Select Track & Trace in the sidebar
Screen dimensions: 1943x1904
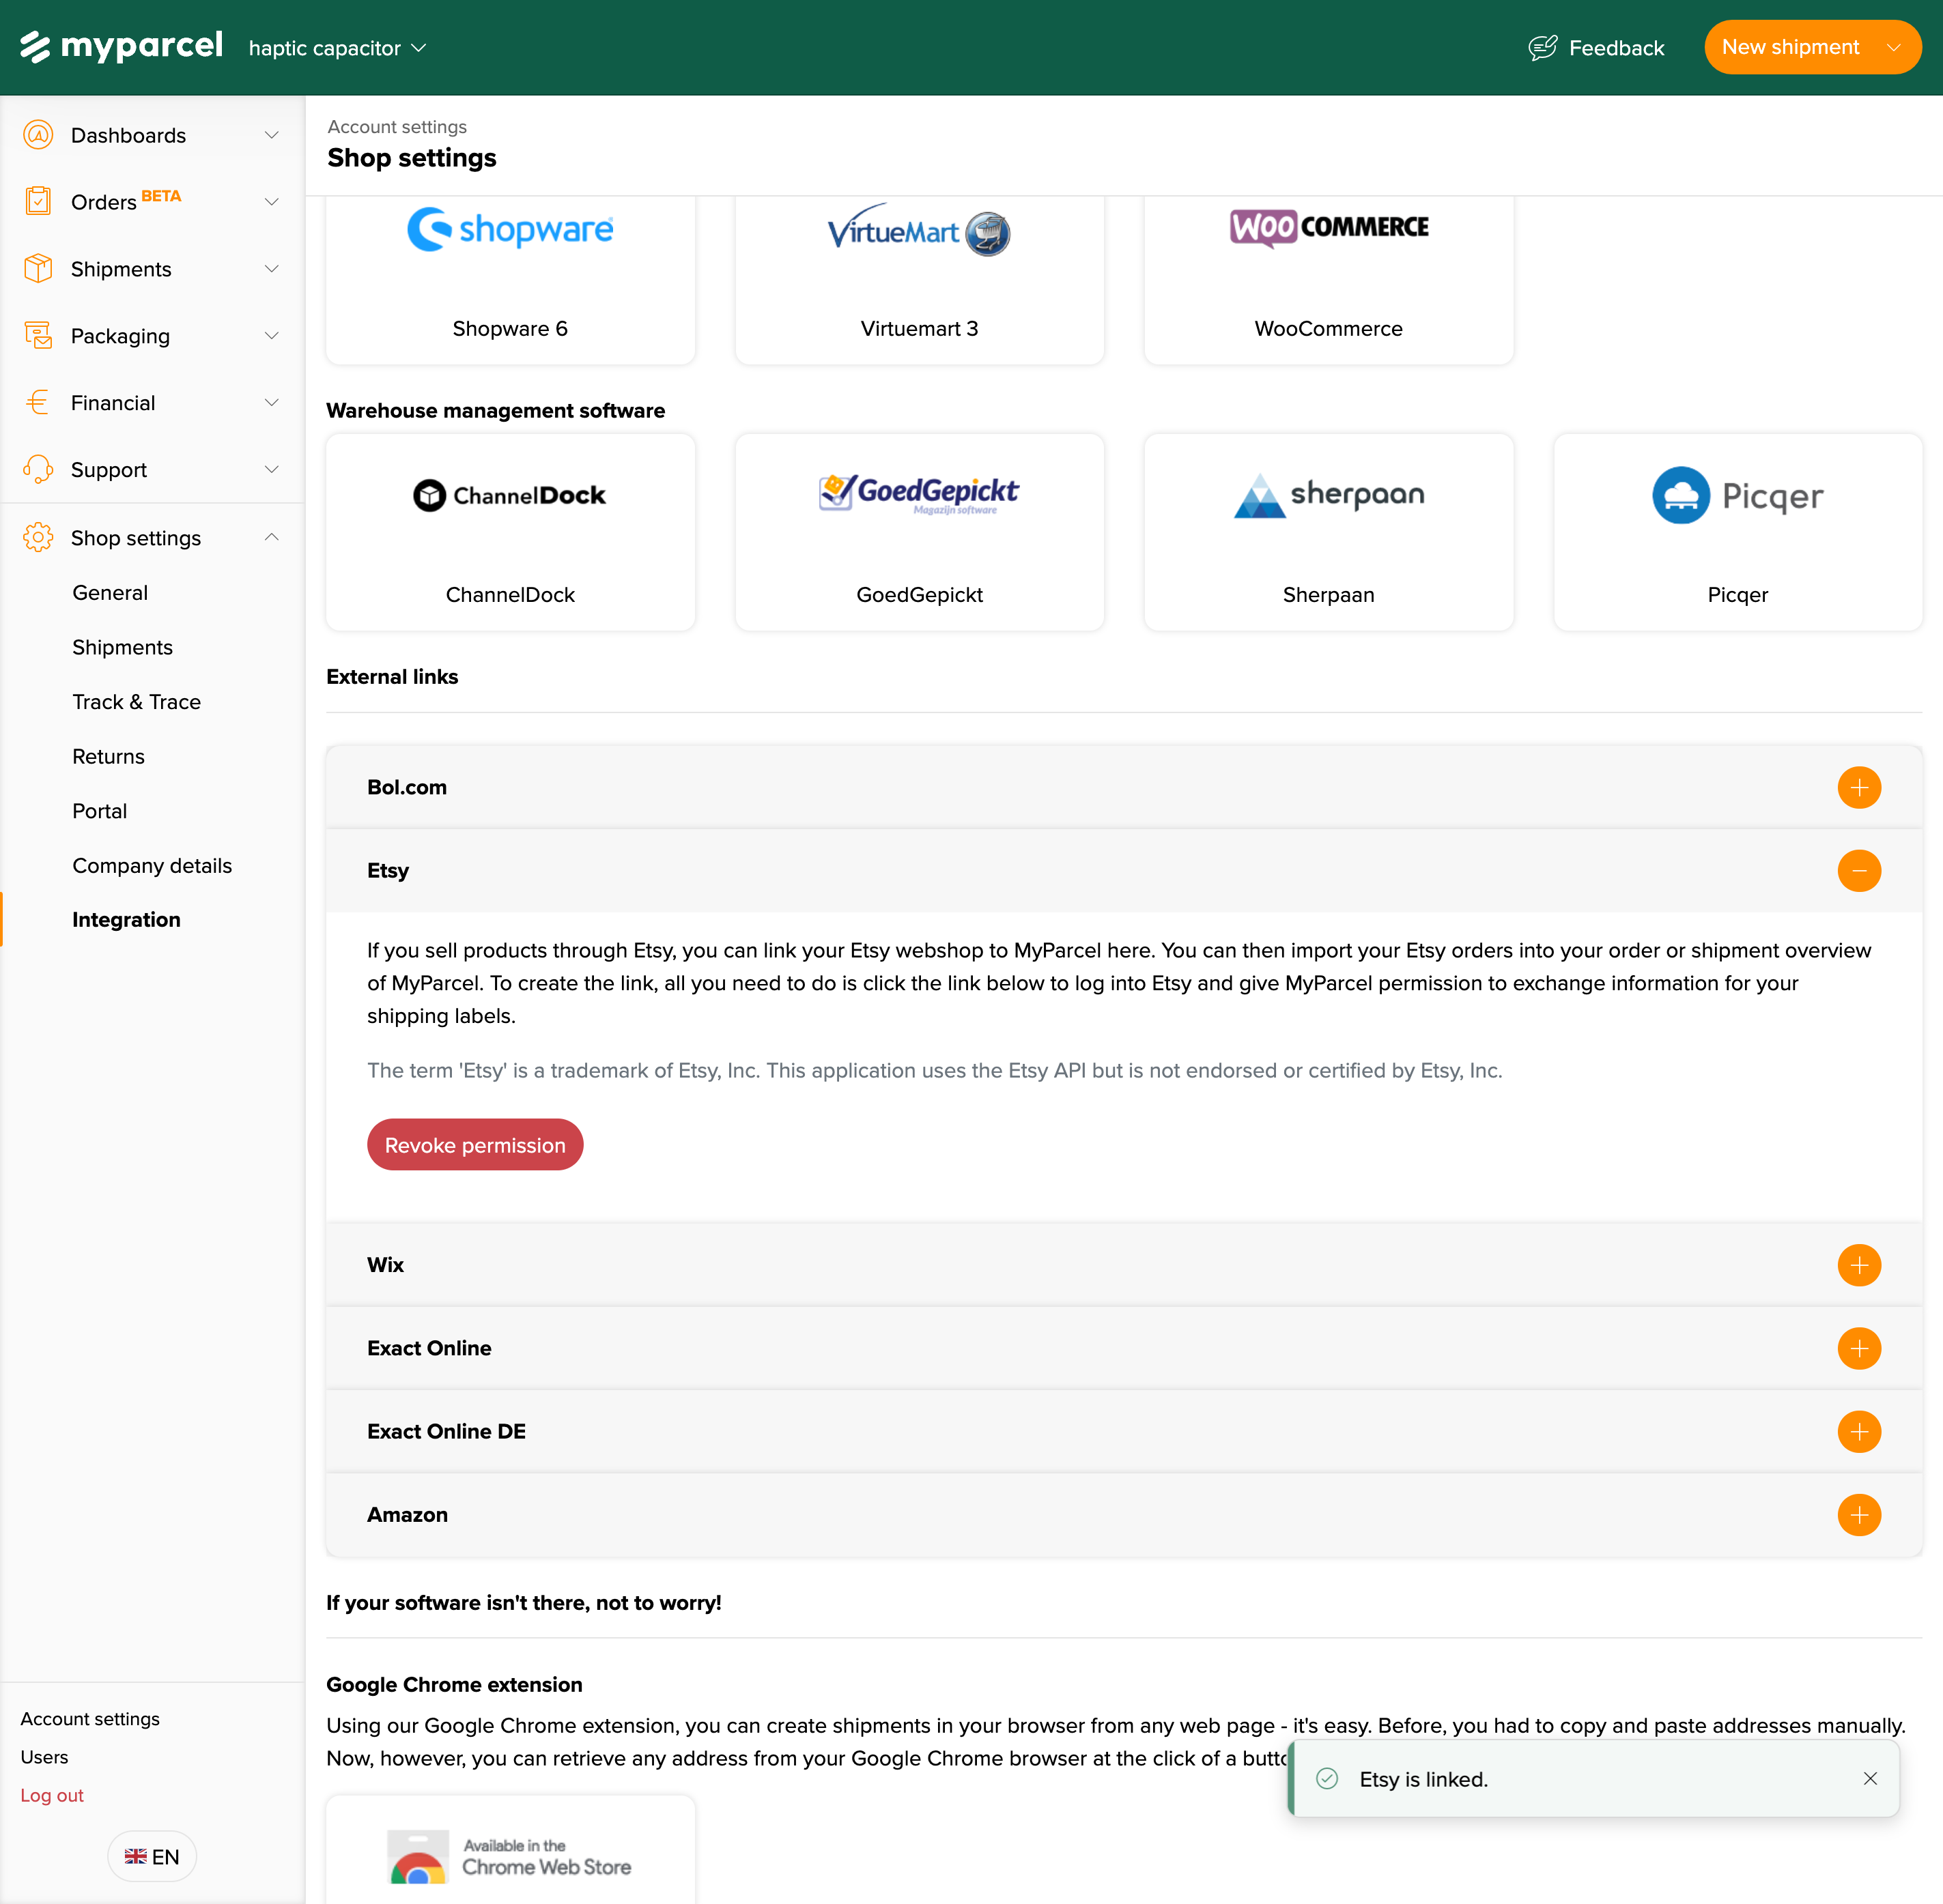136,701
